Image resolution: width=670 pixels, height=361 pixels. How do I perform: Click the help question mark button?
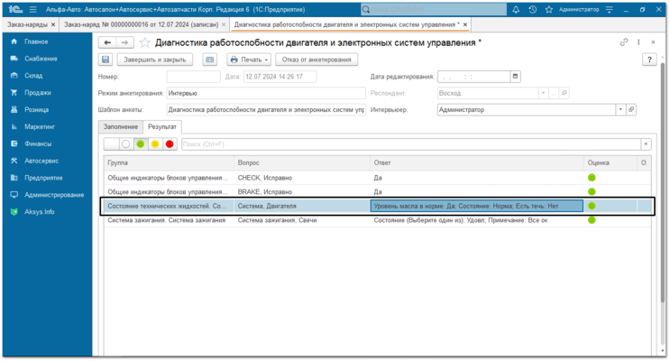point(649,60)
